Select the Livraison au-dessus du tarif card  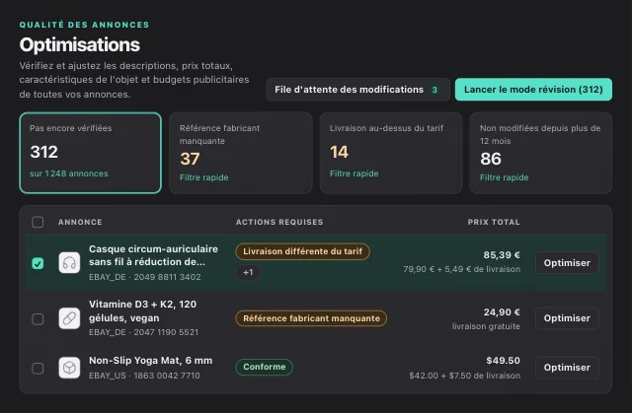click(391, 153)
